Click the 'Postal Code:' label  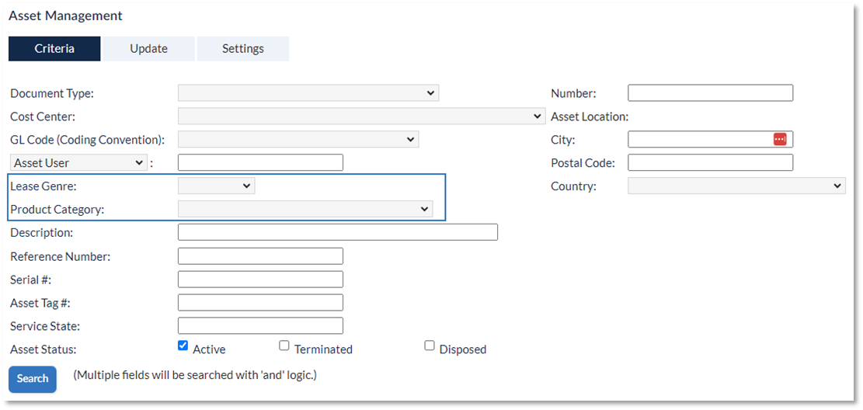pyautogui.click(x=583, y=163)
